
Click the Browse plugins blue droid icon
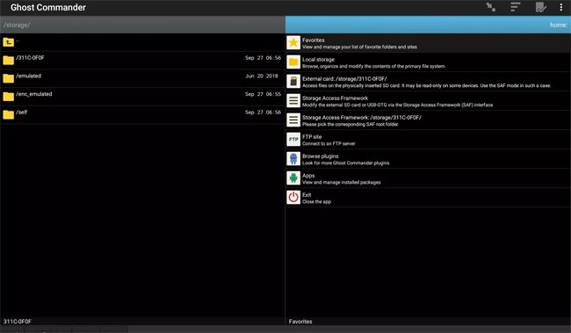pyautogui.click(x=293, y=159)
